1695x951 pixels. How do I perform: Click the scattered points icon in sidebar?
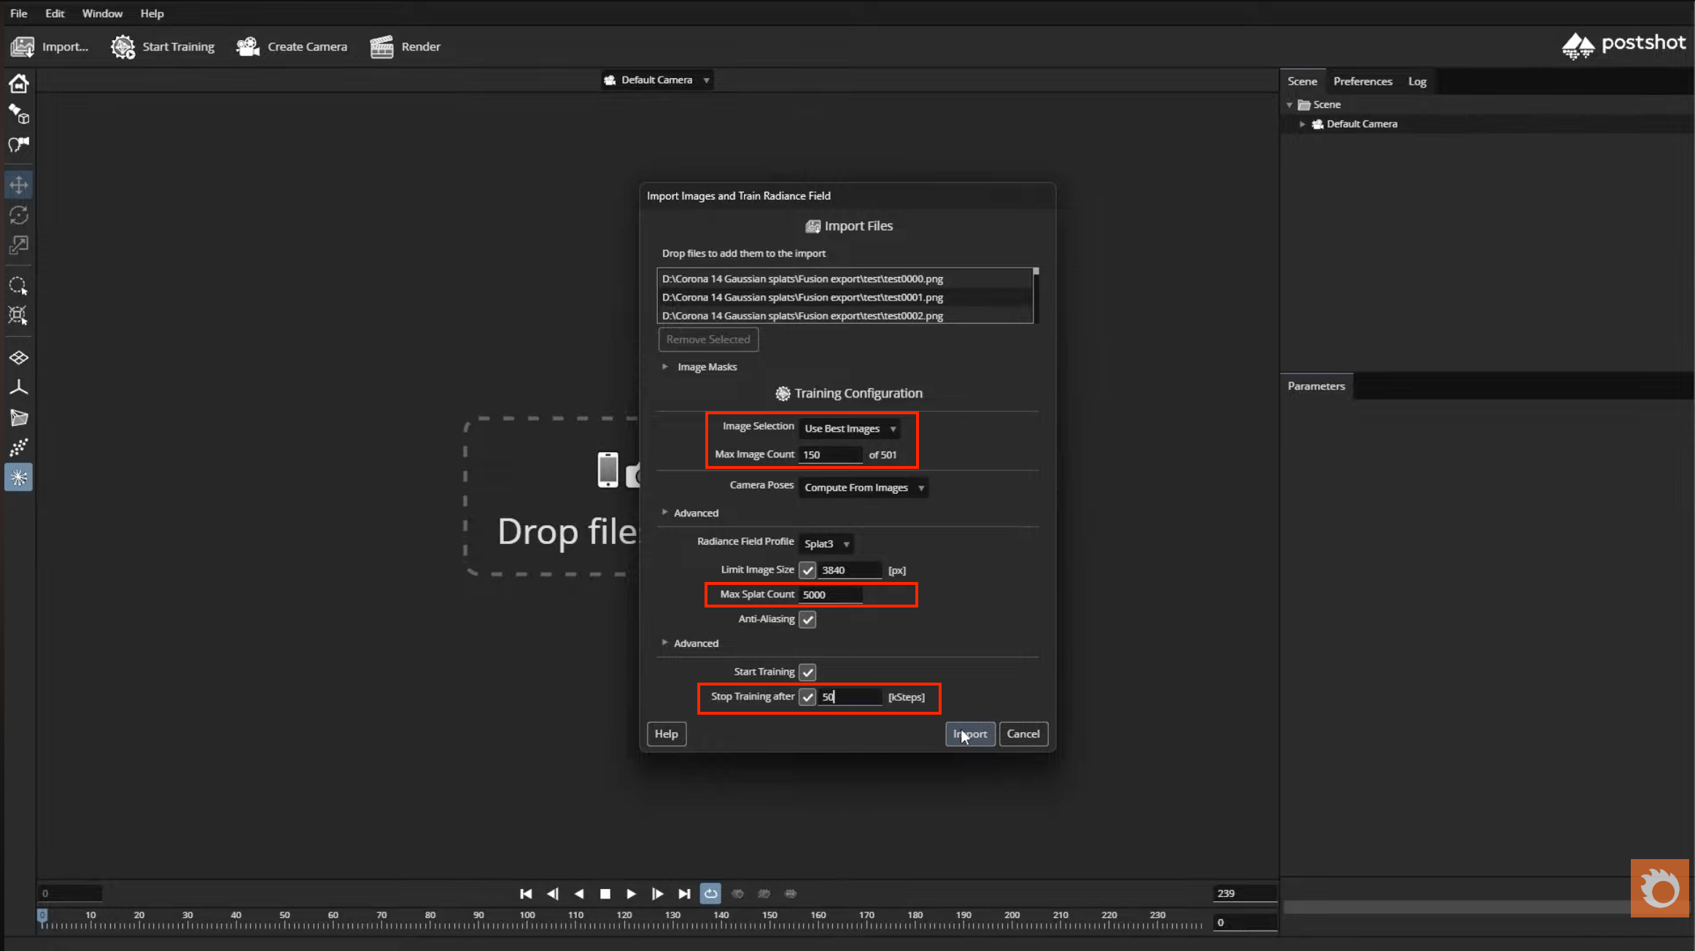19,447
